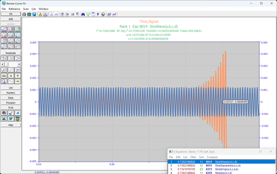The height and width of the screenshot is (174, 277).
Task: Select the first plain blue graph layout icon
Action: [x=4, y=30]
